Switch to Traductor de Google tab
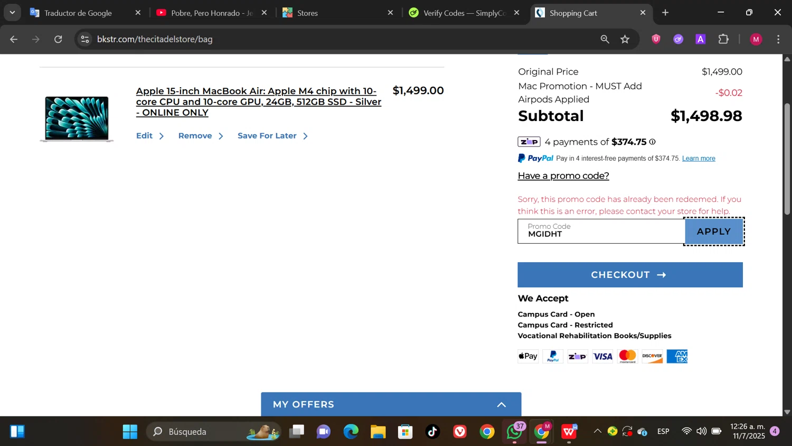This screenshot has width=792, height=446. tap(78, 13)
